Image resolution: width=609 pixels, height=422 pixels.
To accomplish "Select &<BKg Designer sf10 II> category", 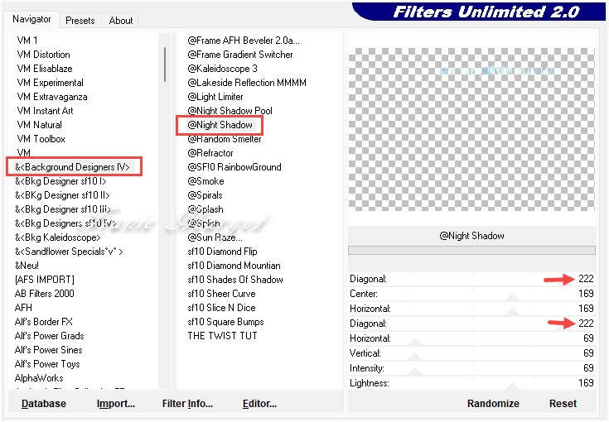I will point(62,195).
